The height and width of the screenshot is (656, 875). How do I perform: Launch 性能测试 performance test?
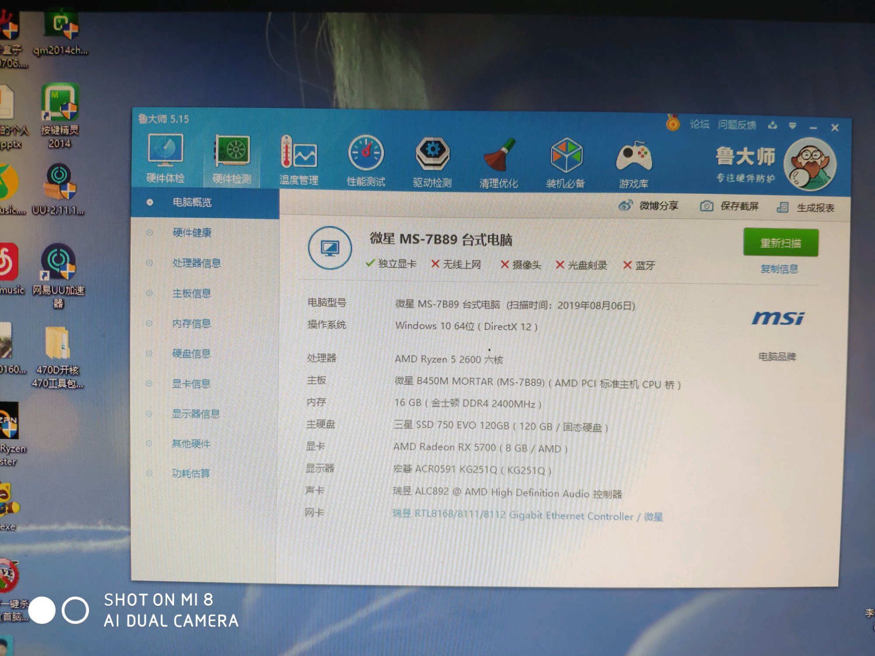366,161
